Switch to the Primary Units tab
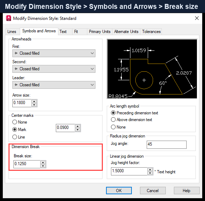The image size is (205, 201). [100, 32]
